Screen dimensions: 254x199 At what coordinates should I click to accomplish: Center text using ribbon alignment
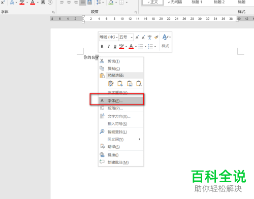coord(69,3)
